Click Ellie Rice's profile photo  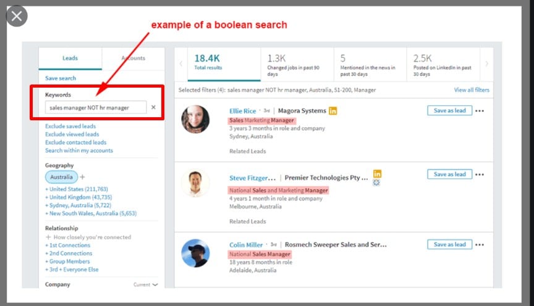point(195,119)
